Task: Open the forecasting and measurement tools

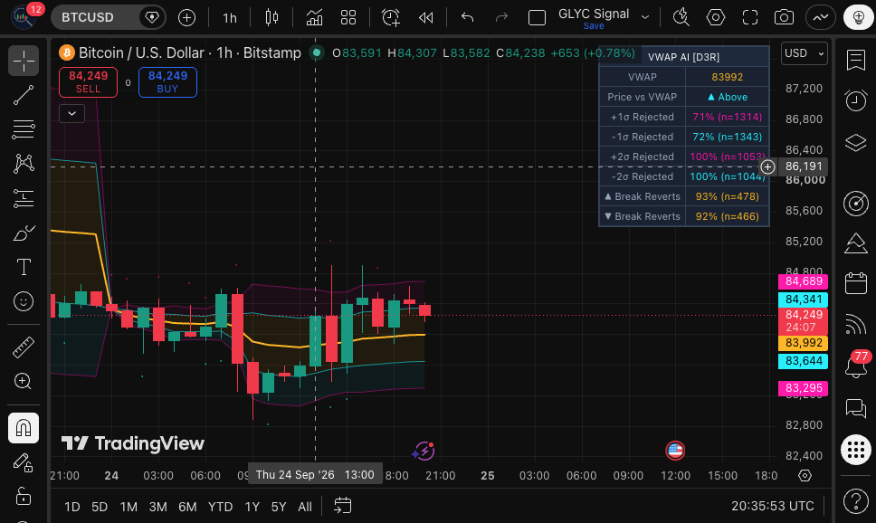Action: point(24,198)
